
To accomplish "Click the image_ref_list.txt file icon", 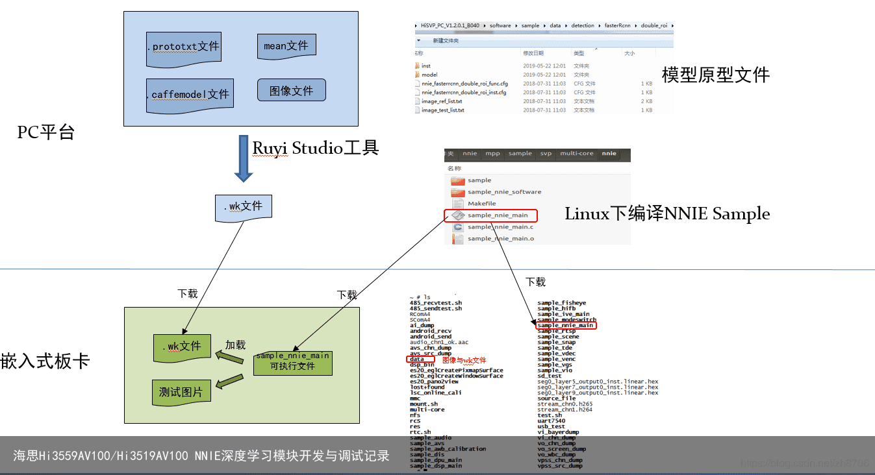I will click(417, 101).
